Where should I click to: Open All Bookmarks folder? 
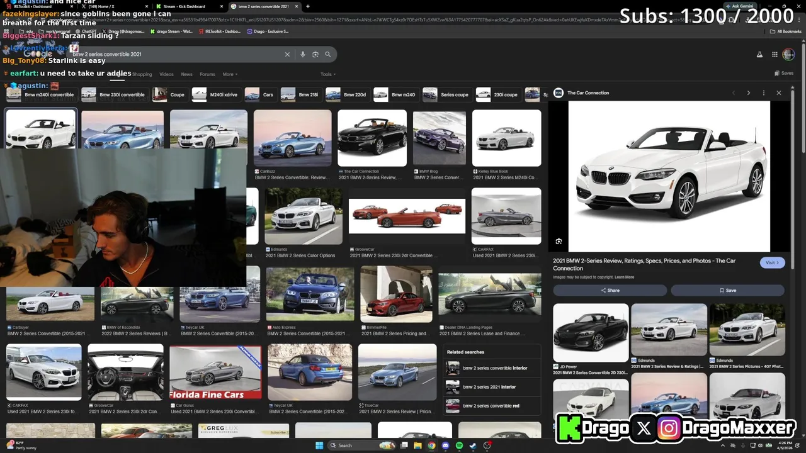pos(786,31)
